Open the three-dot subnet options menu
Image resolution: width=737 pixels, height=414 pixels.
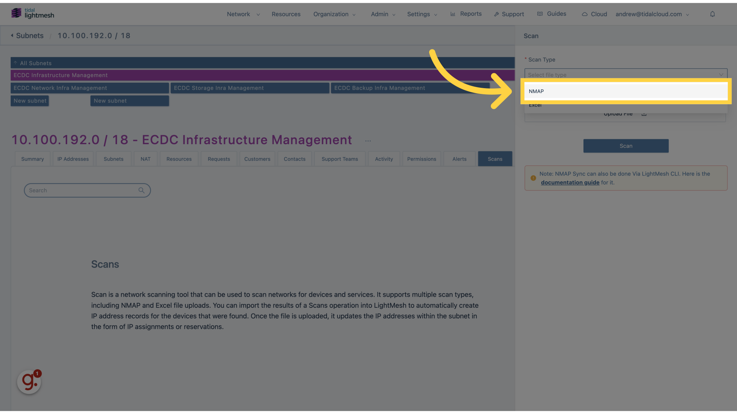pyautogui.click(x=368, y=141)
